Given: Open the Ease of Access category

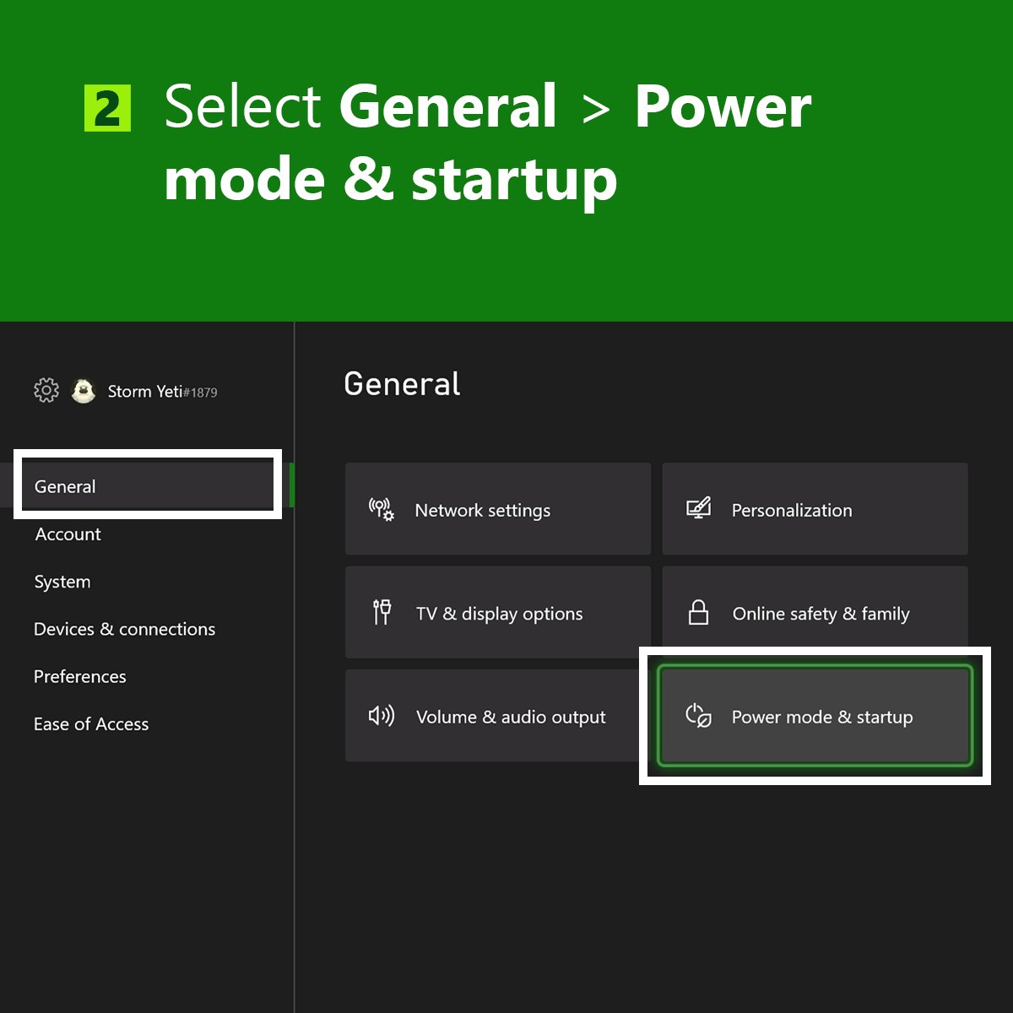Looking at the screenshot, I should 91,723.
